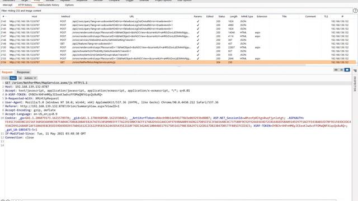
Task: Select the row with length 14046
Action: [x=178, y=32]
